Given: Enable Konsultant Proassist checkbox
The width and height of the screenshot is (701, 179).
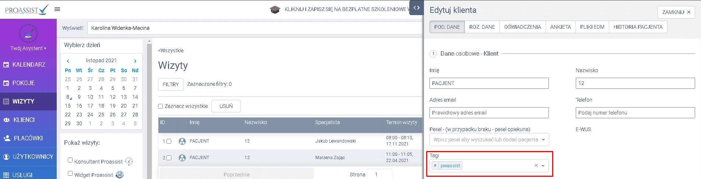Looking at the screenshot, I should [x=70, y=160].
